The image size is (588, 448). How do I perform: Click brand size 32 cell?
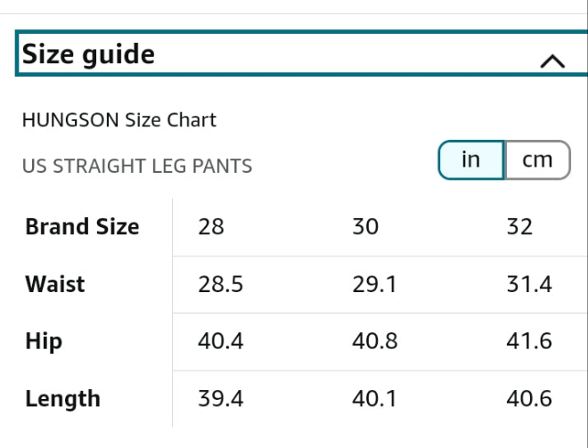tap(519, 227)
